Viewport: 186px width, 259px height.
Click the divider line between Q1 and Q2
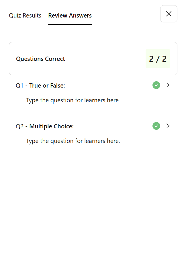tap(93, 116)
